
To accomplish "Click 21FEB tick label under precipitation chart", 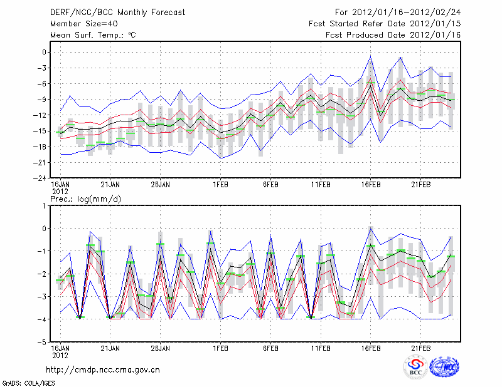I will tap(421, 348).
